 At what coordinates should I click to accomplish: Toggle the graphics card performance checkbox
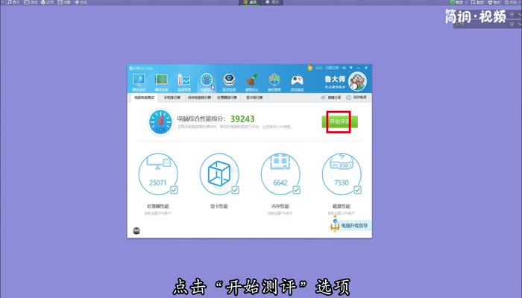pyautogui.click(x=234, y=190)
